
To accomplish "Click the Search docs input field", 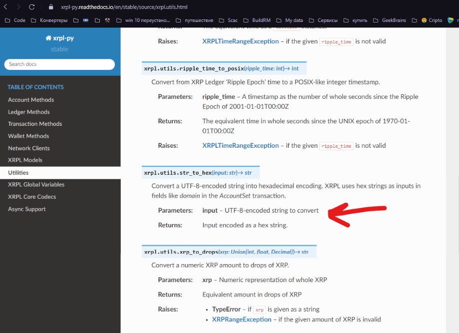I will click(59, 64).
